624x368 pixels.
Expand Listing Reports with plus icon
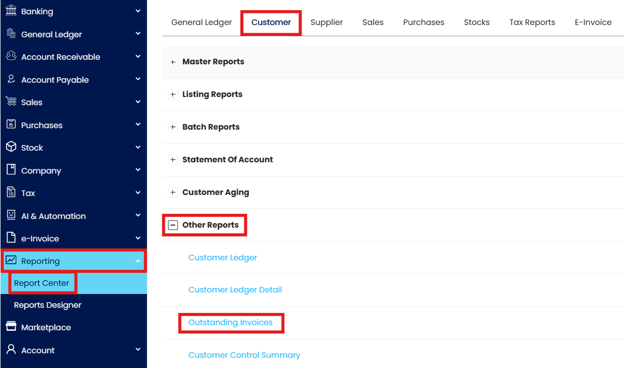click(173, 94)
